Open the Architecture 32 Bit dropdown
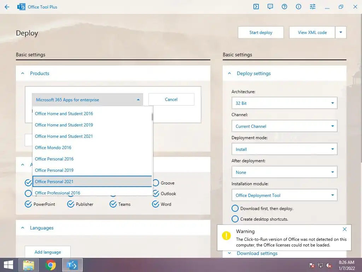 point(285,103)
